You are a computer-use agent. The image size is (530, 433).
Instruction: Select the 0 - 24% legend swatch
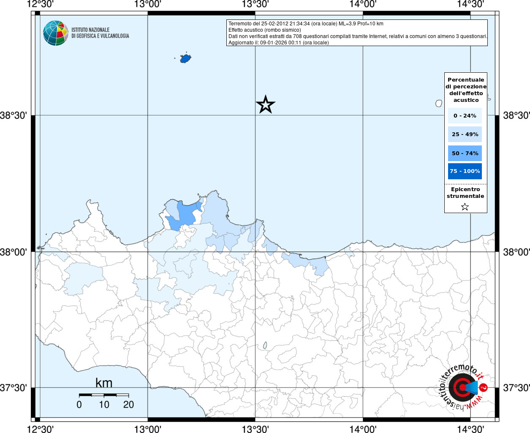(x=465, y=116)
